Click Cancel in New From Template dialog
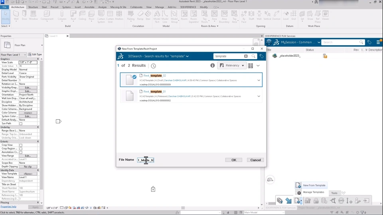 pyautogui.click(x=255, y=160)
